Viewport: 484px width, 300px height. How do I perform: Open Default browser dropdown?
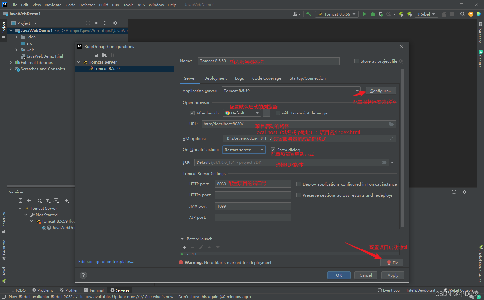click(242, 113)
